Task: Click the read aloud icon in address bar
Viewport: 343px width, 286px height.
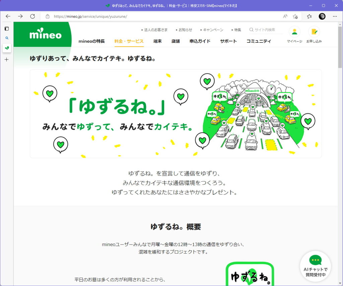Action: tap(285, 16)
